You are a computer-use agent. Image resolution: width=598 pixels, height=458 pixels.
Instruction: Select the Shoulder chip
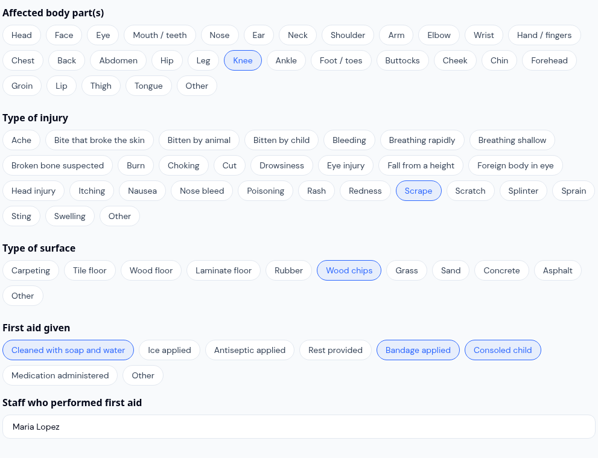[x=348, y=35]
